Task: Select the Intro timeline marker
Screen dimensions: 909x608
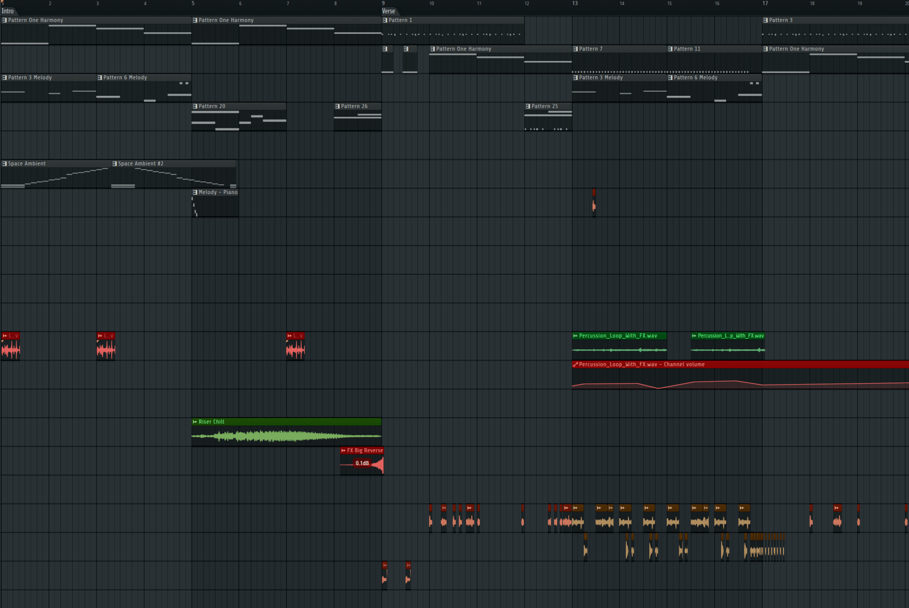Action: [x=8, y=11]
